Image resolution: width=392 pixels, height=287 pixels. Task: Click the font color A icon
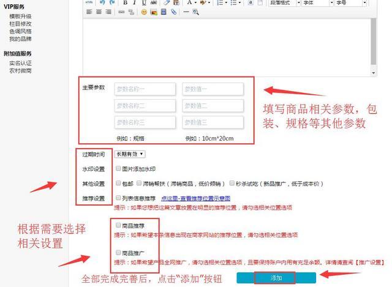coord(189,2)
